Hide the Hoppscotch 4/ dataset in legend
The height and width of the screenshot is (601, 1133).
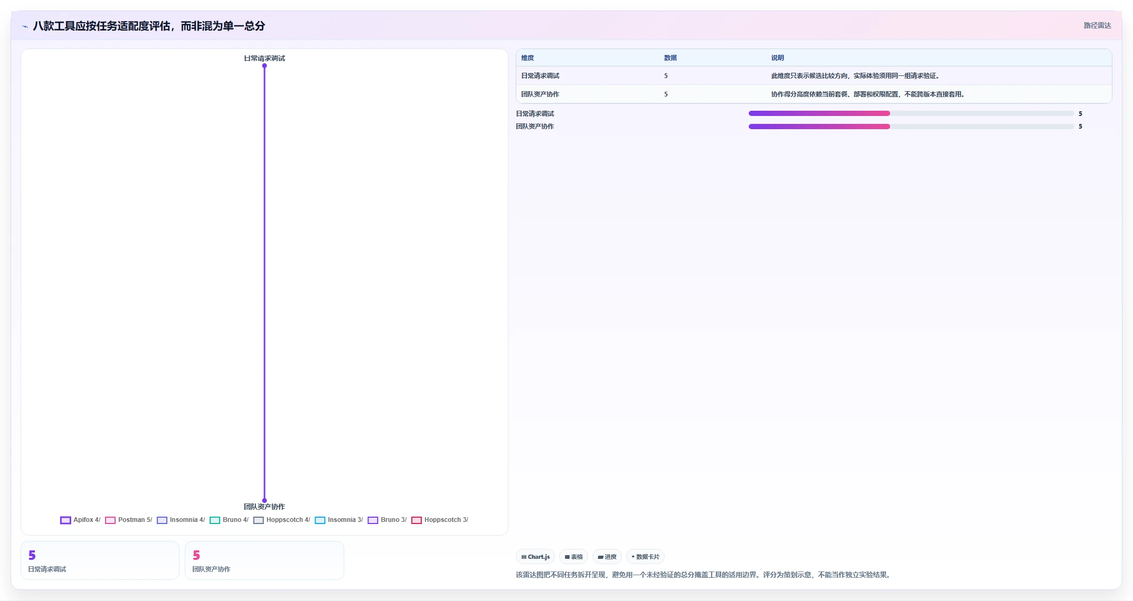281,520
